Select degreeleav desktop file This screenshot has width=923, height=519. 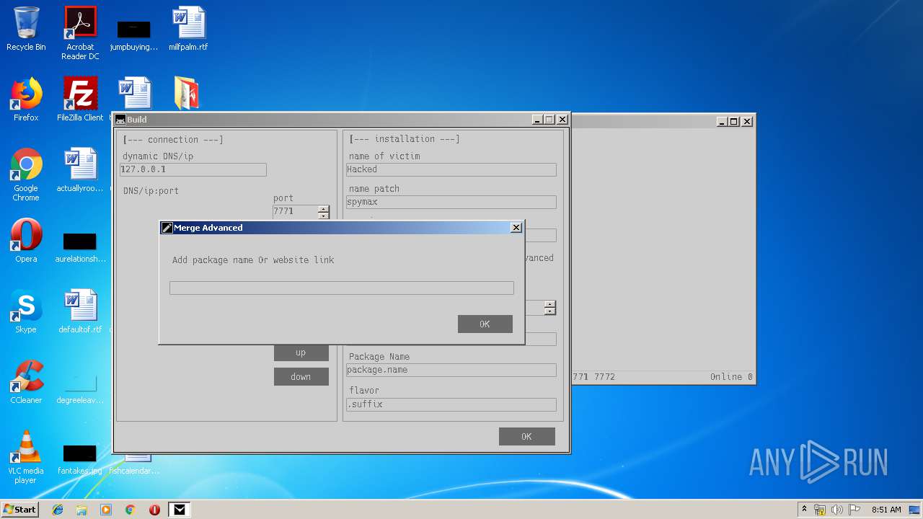click(x=80, y=389)
